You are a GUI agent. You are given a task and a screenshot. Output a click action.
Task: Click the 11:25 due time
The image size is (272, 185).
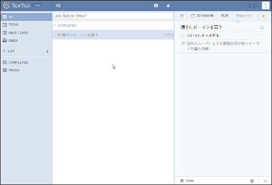pyautogui.click(x=224, y=16)
